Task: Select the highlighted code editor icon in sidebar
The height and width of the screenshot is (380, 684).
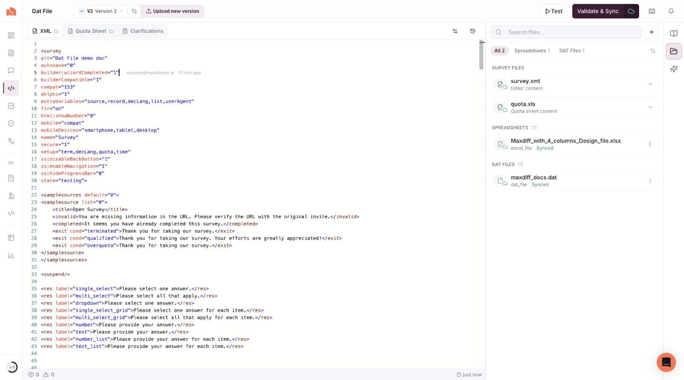Action: (11, 88)
